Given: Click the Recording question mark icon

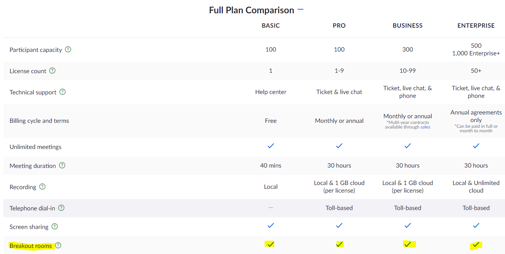Looking at the screenshot, I should coord(43,187).
